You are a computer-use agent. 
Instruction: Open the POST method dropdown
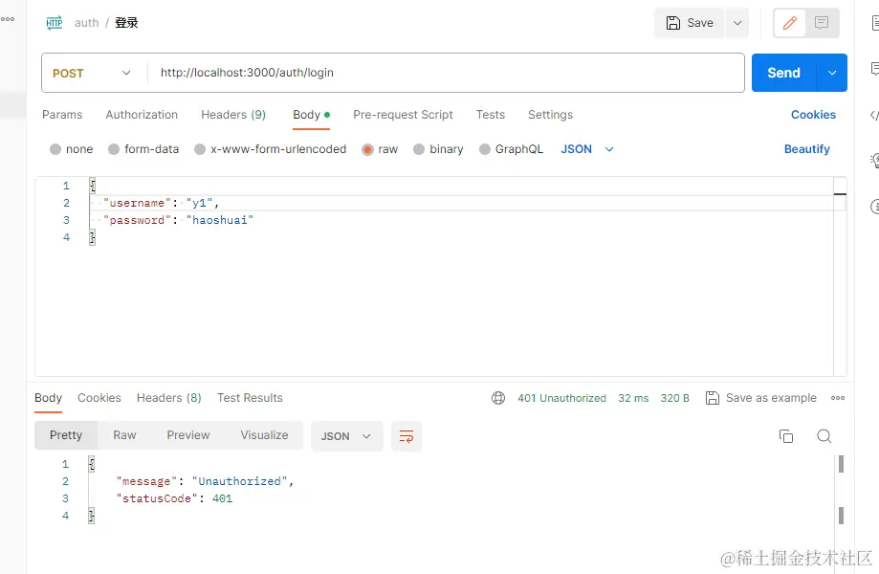coord(92,74)
